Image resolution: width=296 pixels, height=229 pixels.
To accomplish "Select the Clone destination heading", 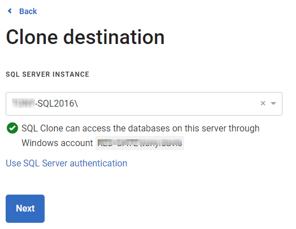I will [85, 37].
